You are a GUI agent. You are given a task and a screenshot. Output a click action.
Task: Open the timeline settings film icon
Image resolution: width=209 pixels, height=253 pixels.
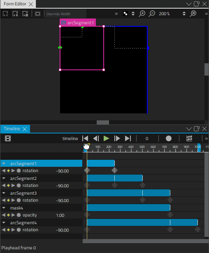click(8, 138)
